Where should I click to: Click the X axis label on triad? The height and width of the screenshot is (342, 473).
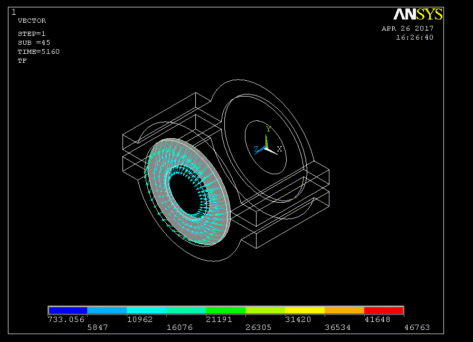(x=279, y=149)
